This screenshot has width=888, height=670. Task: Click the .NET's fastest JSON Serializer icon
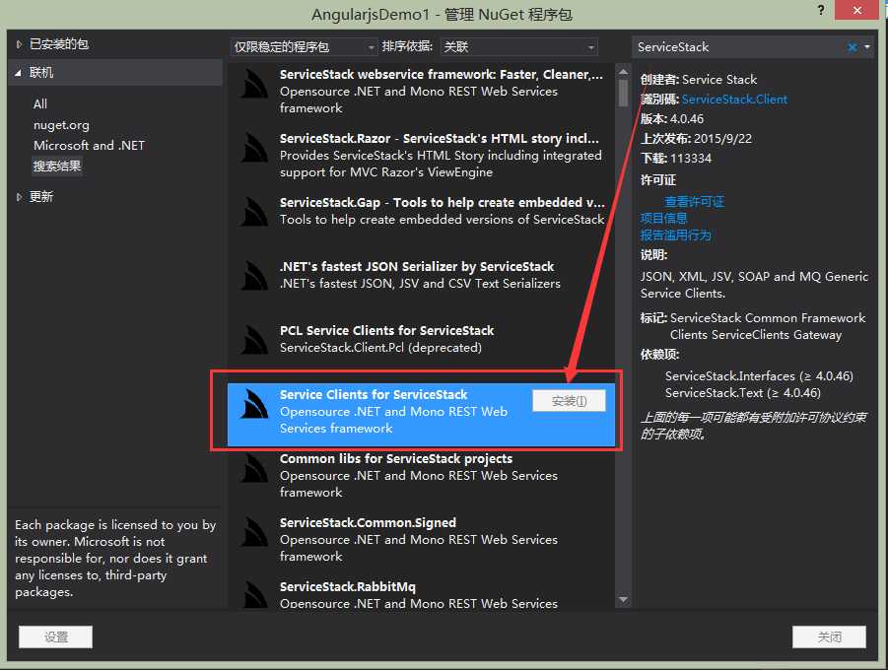point(254,276)
